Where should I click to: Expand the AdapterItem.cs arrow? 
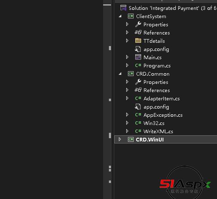click(127, 98)
